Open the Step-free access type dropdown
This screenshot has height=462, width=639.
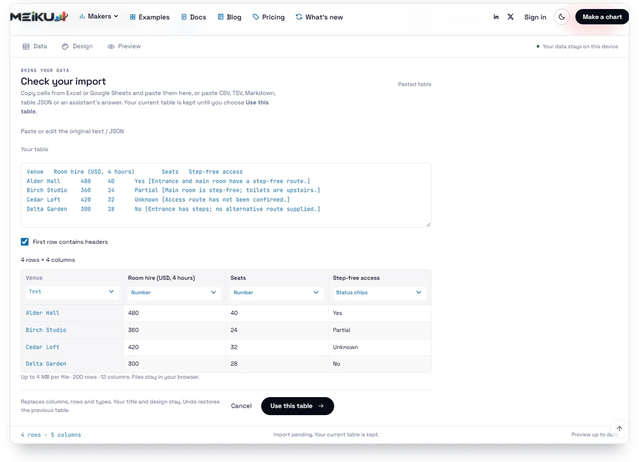click(379, 292)
